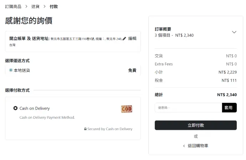
Task: Click the chevron between 送貨 and 付款
Action: point(45,6)
